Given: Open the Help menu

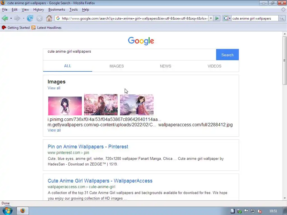Looking at the screenshot, I should coord(85,10).
